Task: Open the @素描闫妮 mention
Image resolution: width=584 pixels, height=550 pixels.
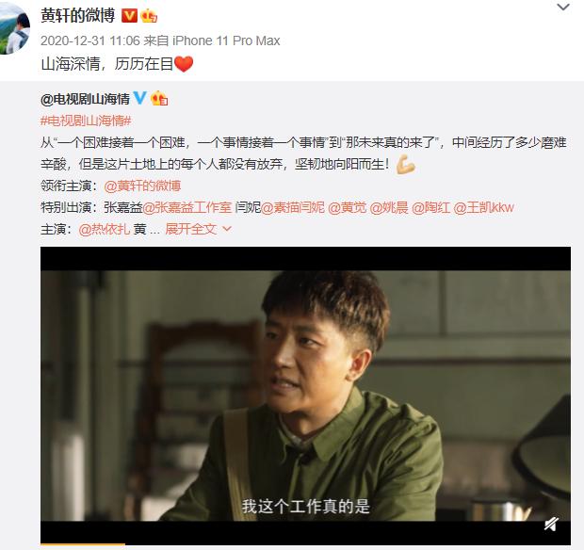Action: [293, 207]
